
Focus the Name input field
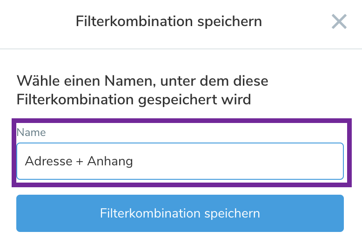tap(180, 161)
